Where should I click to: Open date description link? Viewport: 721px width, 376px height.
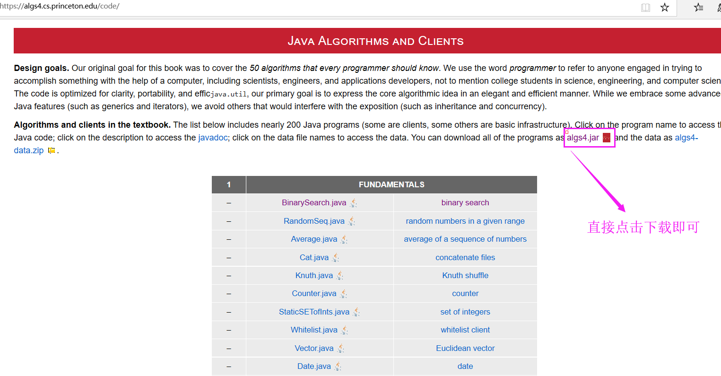tap(465, 366)
